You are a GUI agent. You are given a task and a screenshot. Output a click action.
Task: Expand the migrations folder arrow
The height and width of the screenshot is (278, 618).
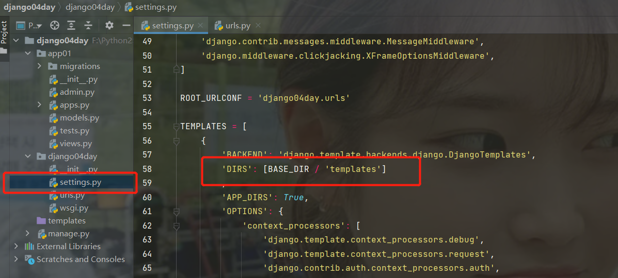[x=39, y=66]
